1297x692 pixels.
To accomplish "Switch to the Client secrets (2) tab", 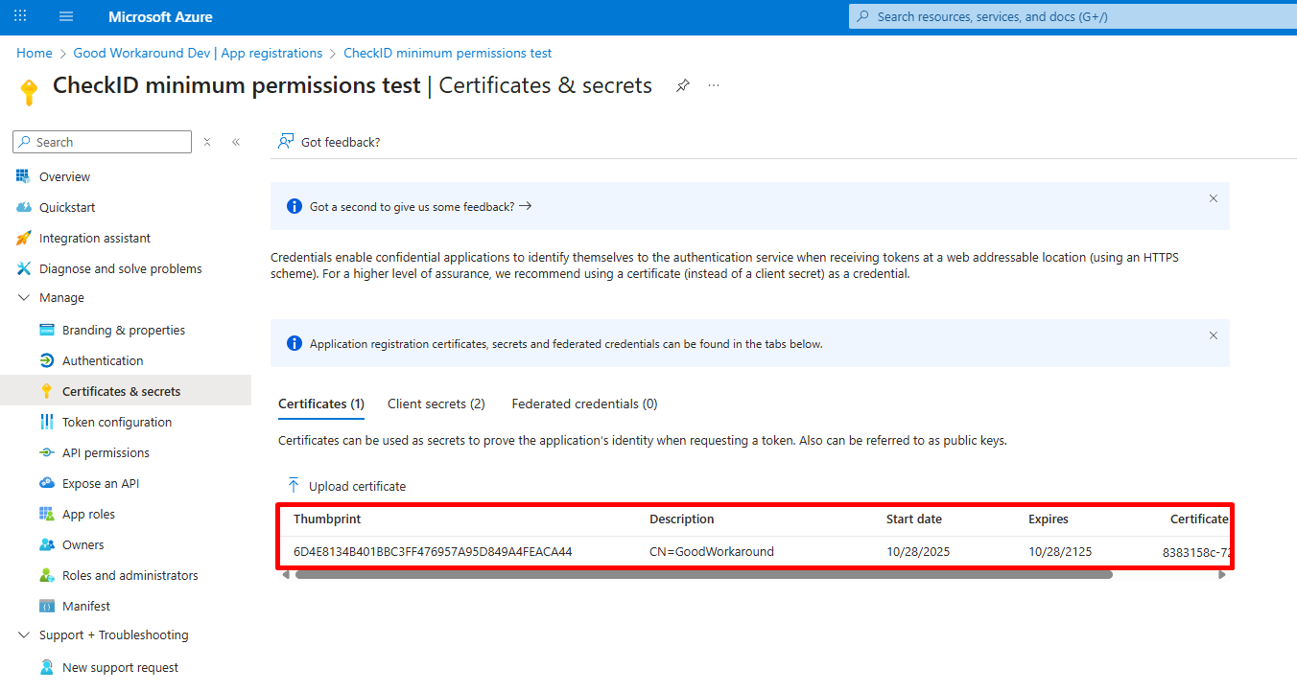I will [436, 404].
